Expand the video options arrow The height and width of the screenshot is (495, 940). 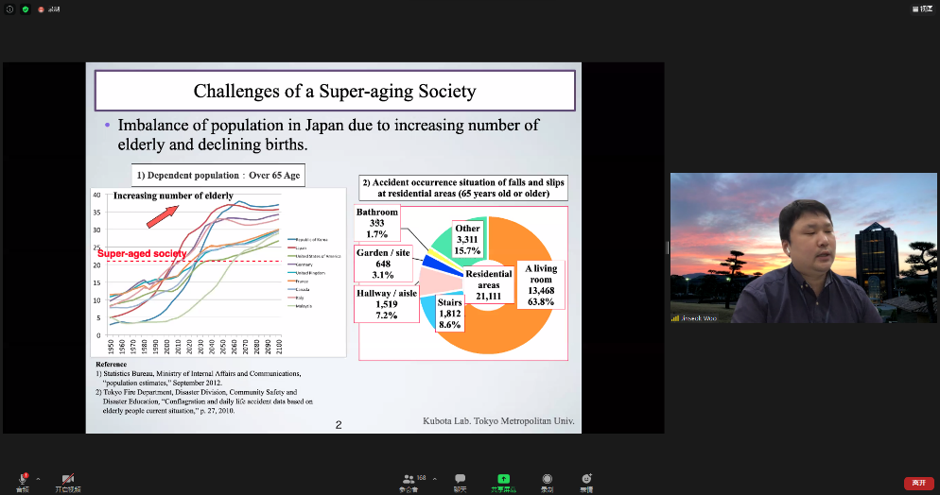coord(84,479)
